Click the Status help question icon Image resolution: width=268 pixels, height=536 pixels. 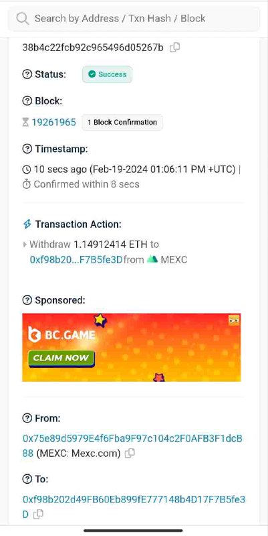(27, 74)
